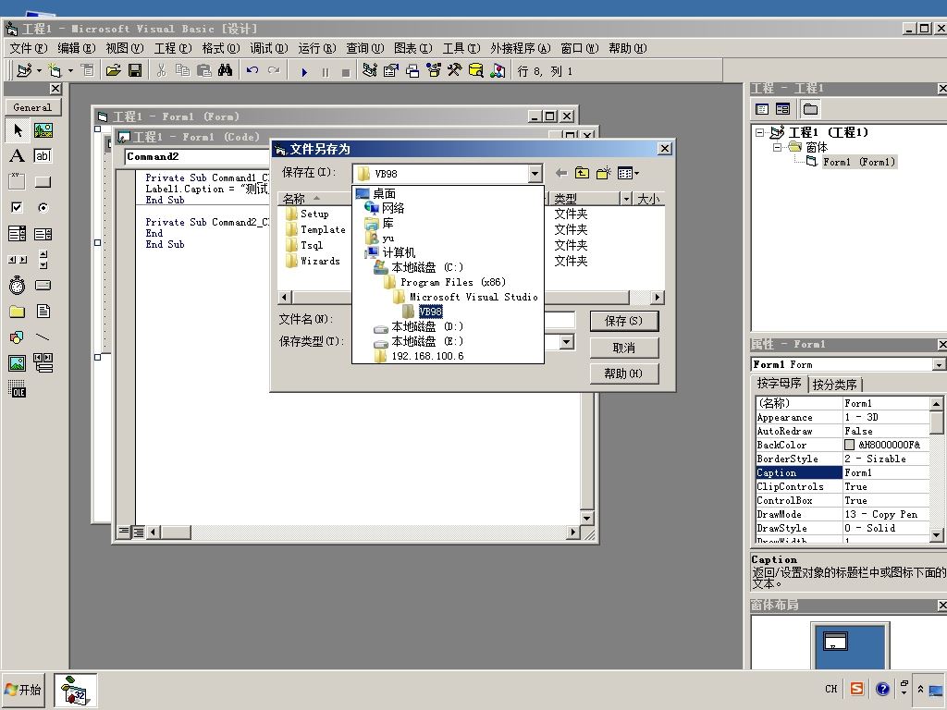Toggle Folders icon in project panel

coord(810,109)
